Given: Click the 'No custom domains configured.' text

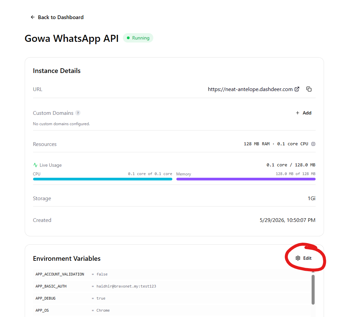Looking at the screenshot, I should click(x=61, y=124).
